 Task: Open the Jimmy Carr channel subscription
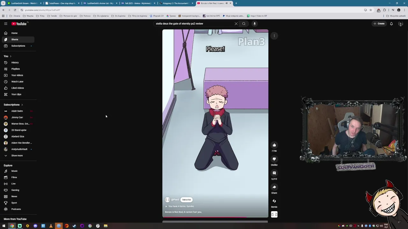coord(18,117)
